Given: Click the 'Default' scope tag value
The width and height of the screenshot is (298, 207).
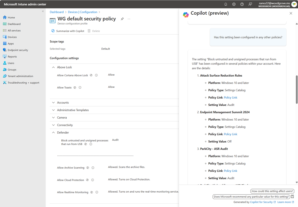Looking at the screenshot, I should pyautogui.click(x=105, y=49).
